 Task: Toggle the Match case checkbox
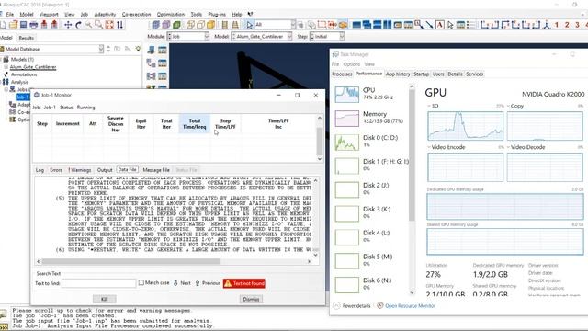pos(141,282)
